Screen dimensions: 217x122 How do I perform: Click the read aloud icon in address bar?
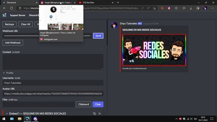149,8
